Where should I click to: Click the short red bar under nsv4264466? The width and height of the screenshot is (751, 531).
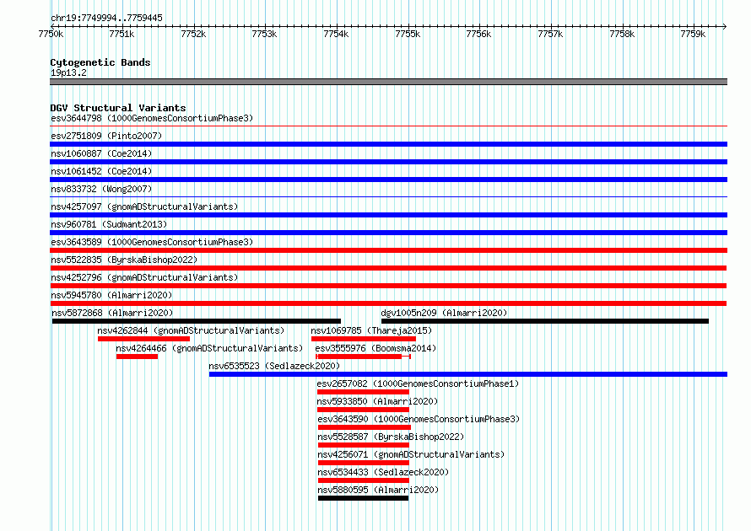pos(137,357)
